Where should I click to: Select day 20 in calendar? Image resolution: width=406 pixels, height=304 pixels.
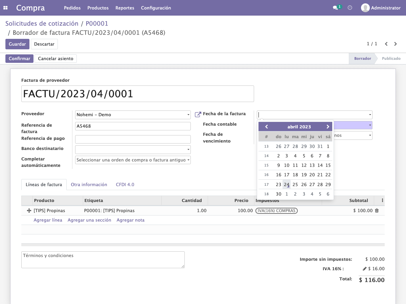pos(312,175)
